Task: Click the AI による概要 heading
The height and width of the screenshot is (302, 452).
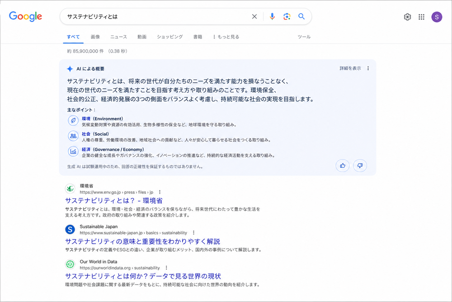Action: point(90,69)
